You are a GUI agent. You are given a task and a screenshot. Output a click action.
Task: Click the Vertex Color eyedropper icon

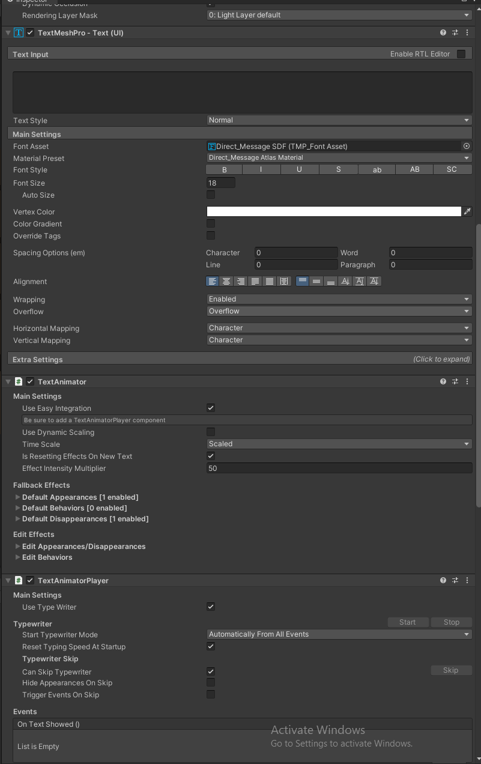[467, 211]
